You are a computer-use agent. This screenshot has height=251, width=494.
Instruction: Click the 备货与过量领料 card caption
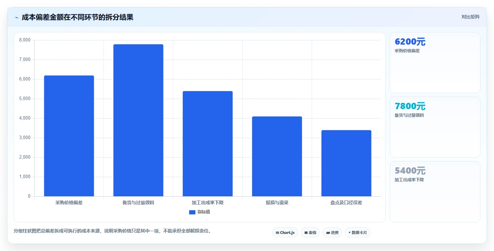[x=409, y=115]
